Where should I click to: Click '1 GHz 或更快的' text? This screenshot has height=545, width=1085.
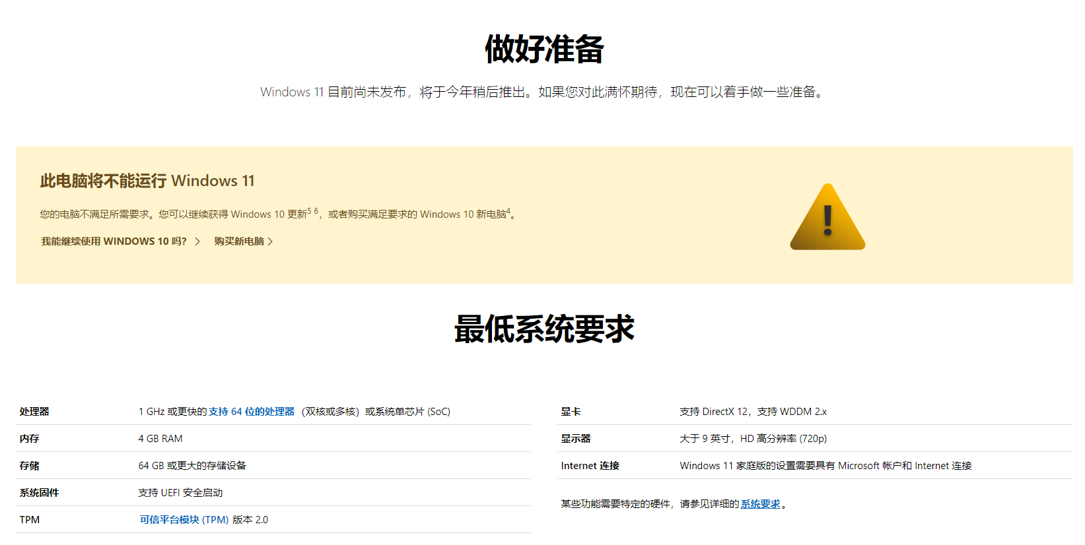tap(172, 412)
